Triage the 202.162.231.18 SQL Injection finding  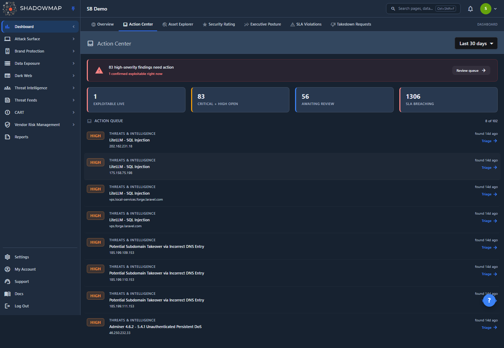click(489, 141)
